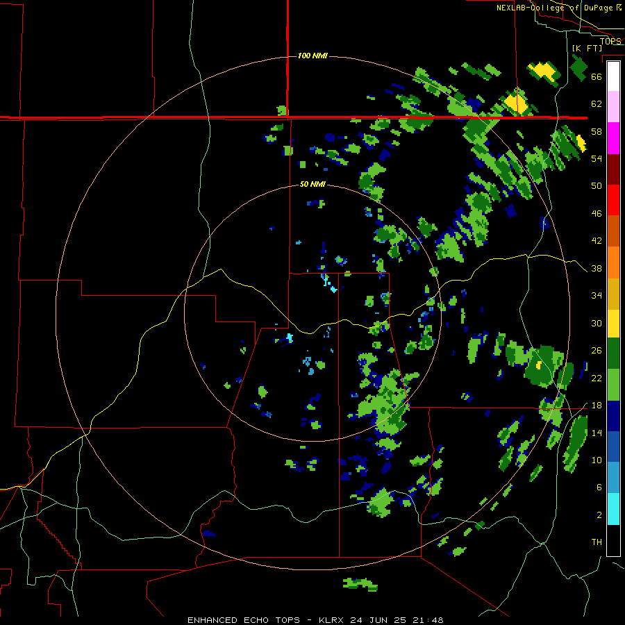Click the gold band between the 38 and 34 labels
The height and width of the screenshot is (625, 625).
613,294
